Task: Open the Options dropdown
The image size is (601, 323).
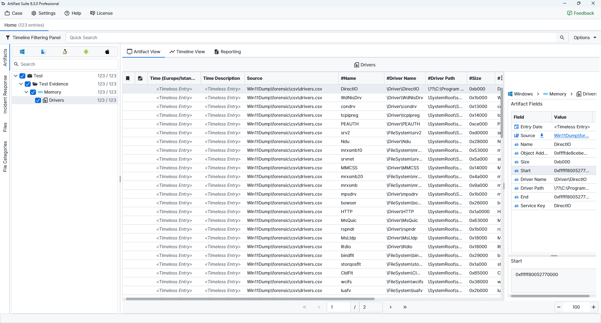Action: point(585,38)
